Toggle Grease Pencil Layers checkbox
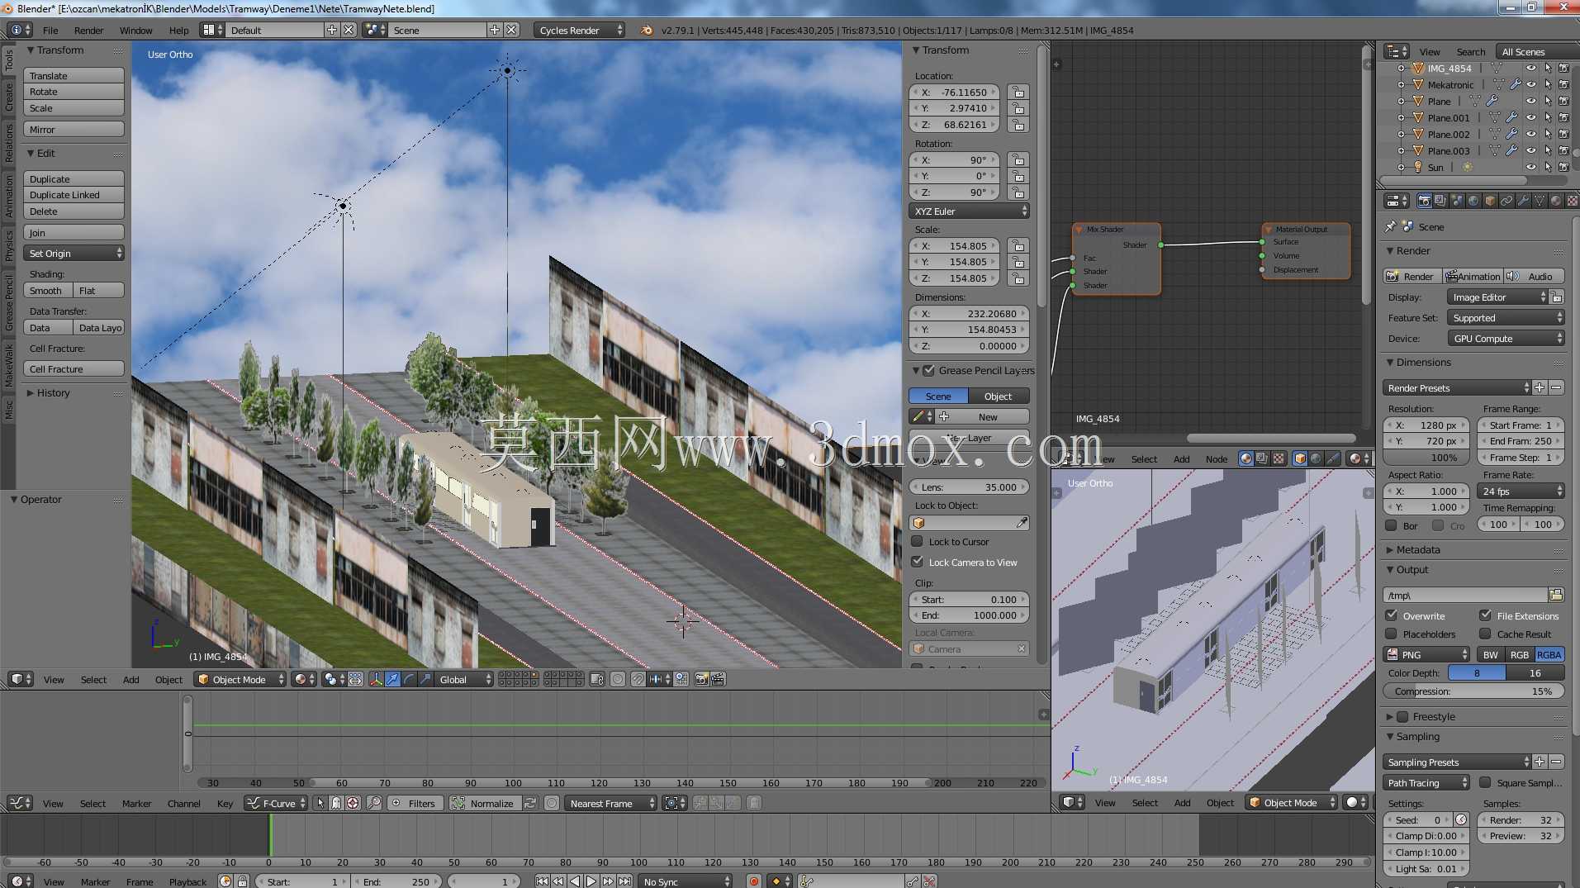The image size is (1580, 888). [928, 371]
